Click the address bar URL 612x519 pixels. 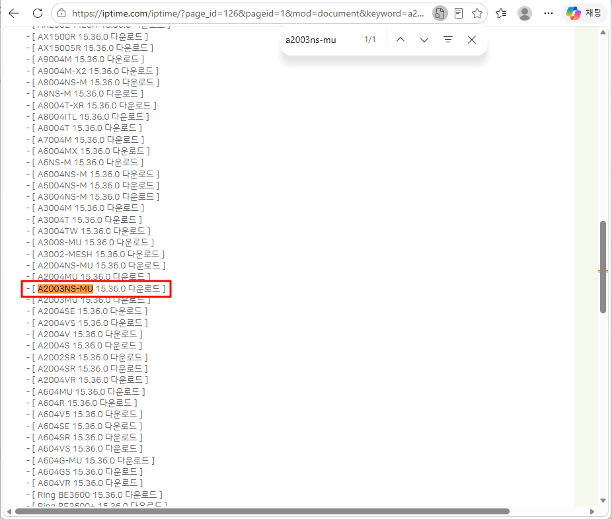point(248,13)
